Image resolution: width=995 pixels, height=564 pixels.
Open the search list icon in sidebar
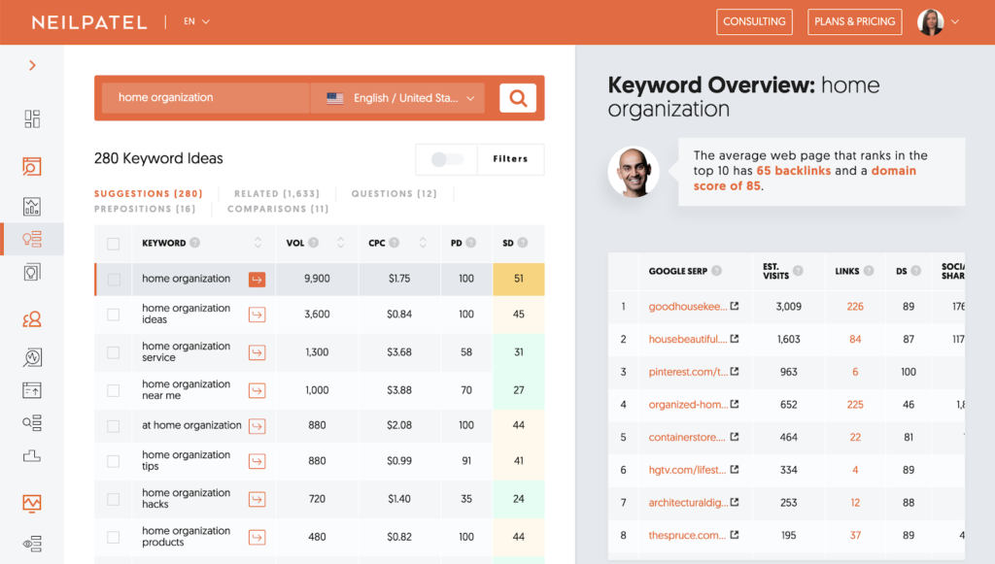[x=32, y=422]
